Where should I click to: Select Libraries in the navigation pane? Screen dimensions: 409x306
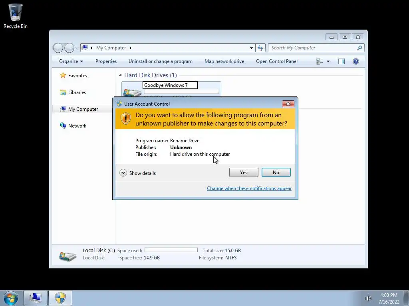point(77,92)
